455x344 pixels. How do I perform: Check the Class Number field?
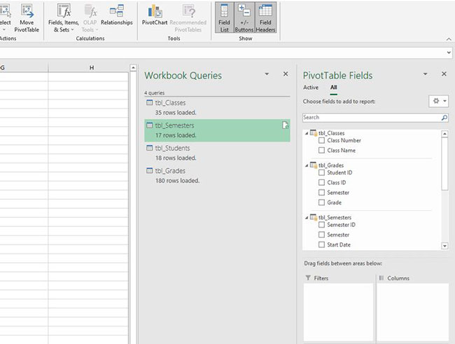coord(321,140)
